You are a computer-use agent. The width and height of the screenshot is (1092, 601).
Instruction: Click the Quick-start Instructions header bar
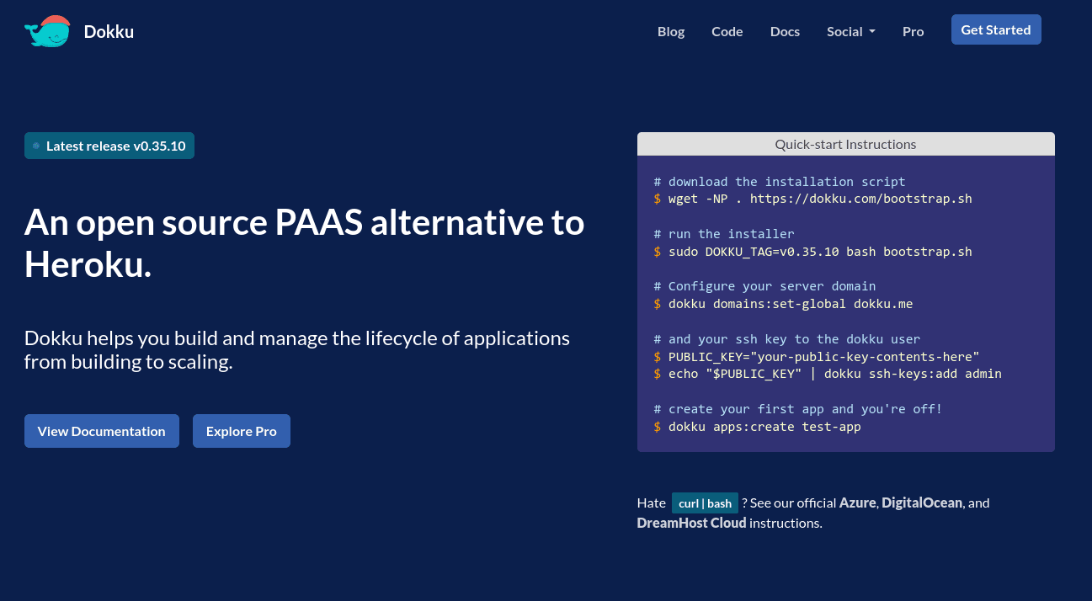pos(845,144)
